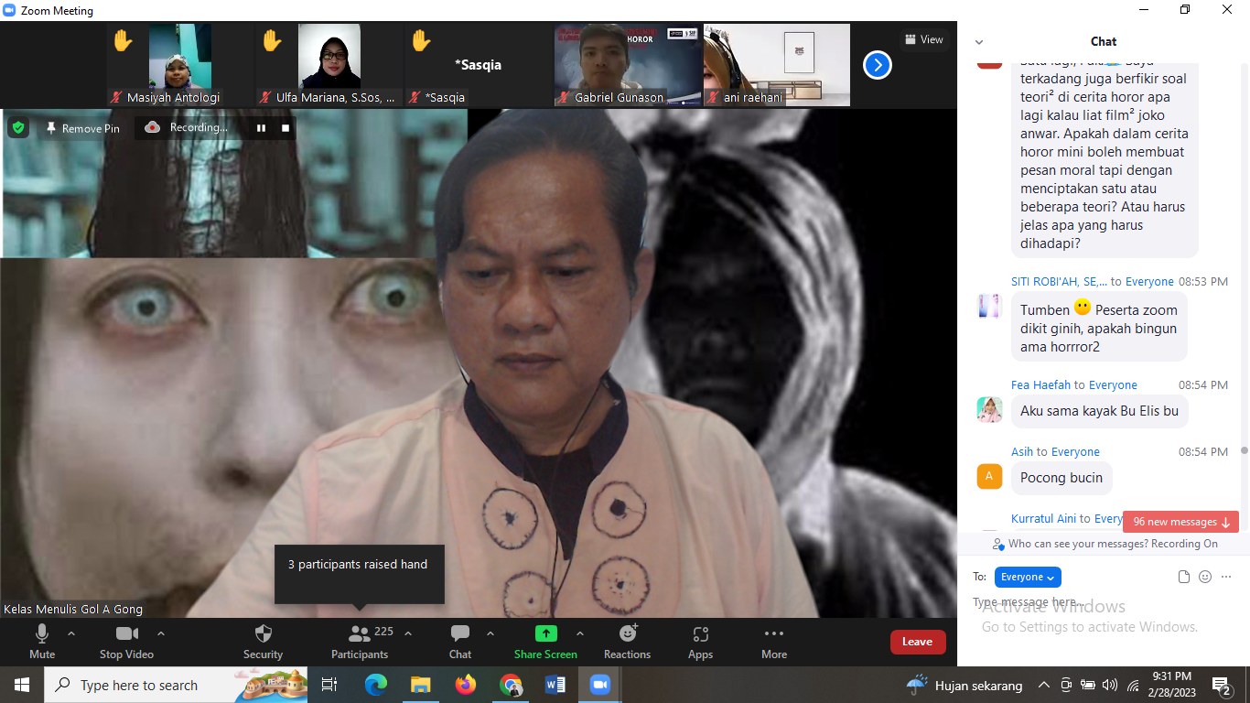The height and width of the screenshot is (703, 1250).
Task: Stop the meeting recording
Action: (x=286, y=128)
